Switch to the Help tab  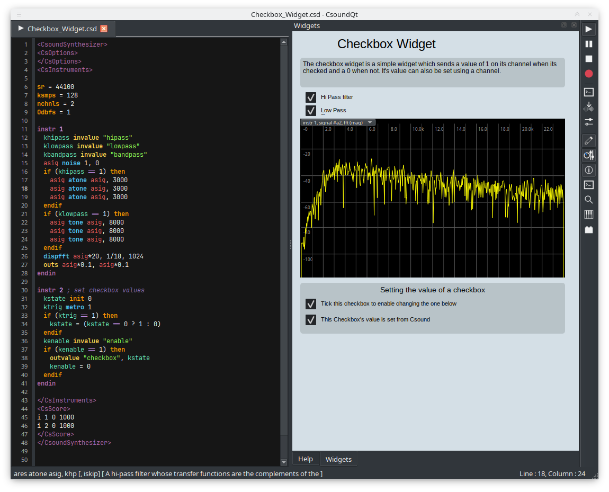click(305, 459)
